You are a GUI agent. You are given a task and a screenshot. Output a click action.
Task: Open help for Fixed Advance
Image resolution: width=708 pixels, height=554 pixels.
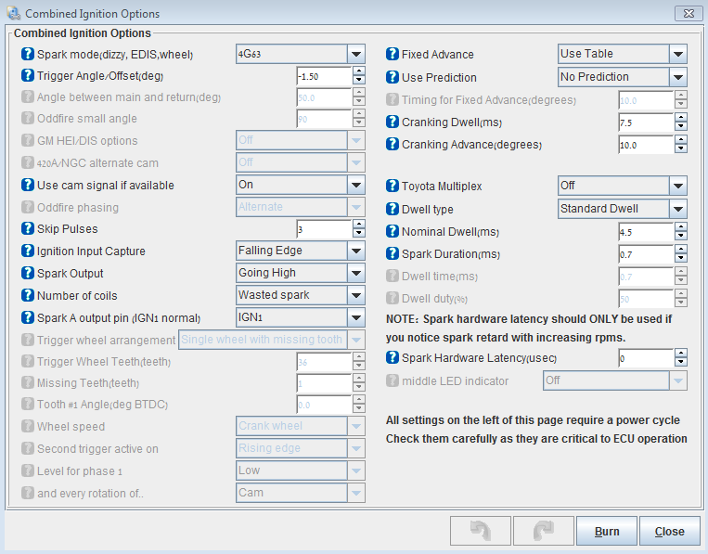pos(393,54)
